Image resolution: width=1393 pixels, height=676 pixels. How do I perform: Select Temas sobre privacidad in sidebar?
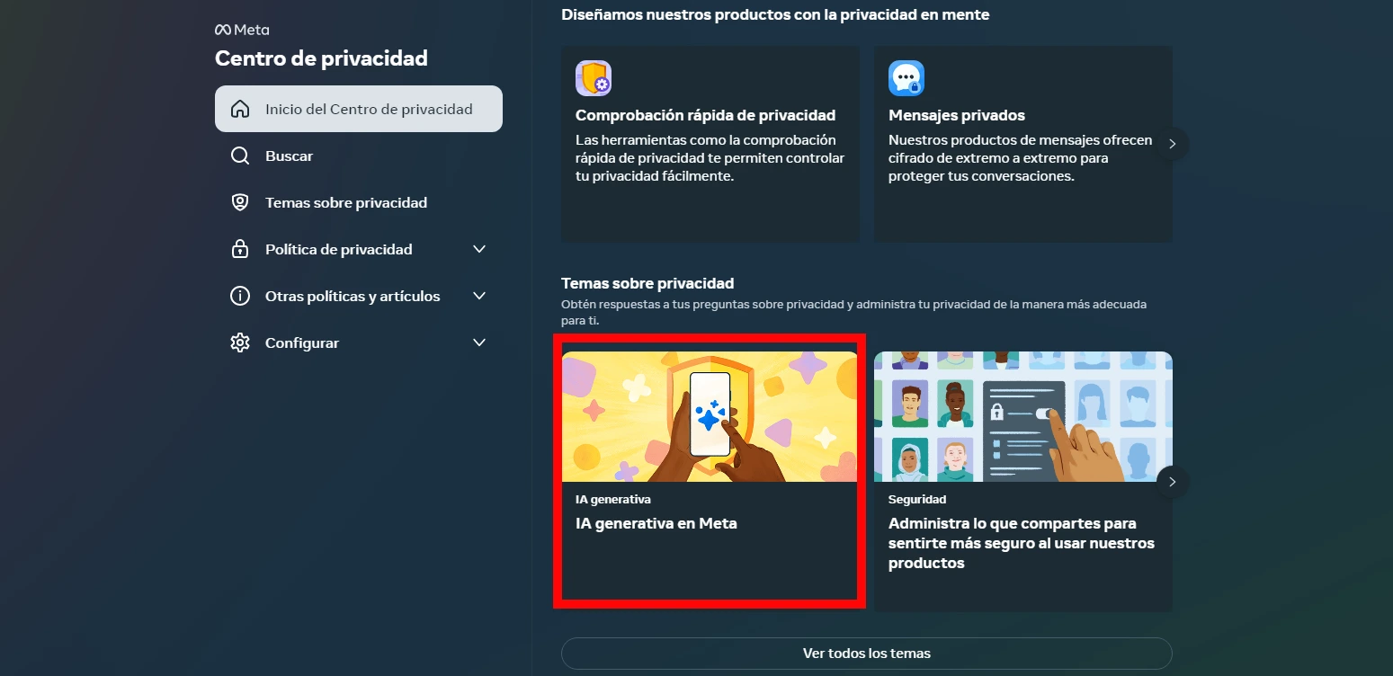pos(359,202)
